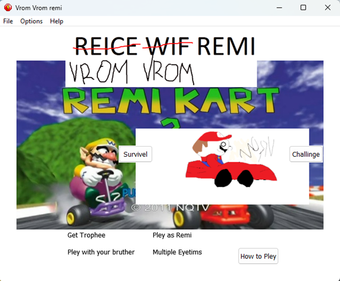Viewport: 340px width, 281px height.
Task: Click the 'Pley as Remi' text
Action: 172,235
